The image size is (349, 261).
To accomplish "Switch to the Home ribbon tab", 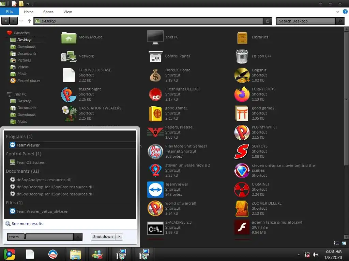I will pos(29,12).
